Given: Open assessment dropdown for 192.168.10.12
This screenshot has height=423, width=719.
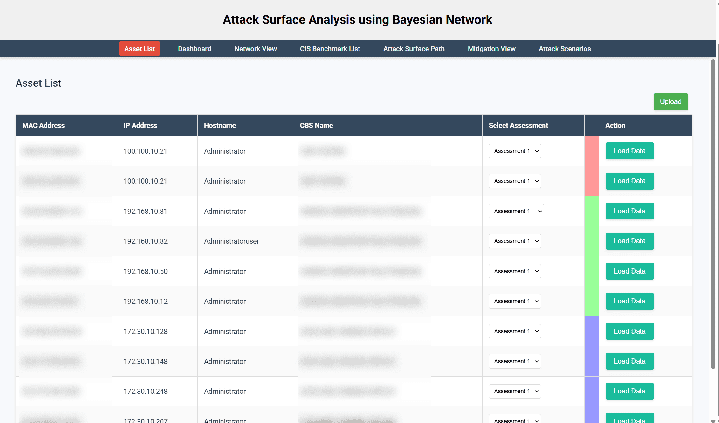Looking at the screenshot, I should point(514,301).
